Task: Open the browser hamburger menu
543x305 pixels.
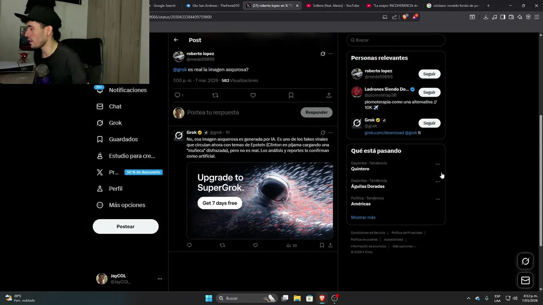Action: pyautogui.click(x=537, y=17)
